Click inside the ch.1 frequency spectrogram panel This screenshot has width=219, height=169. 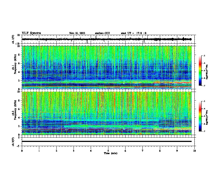tap(107, 67)
